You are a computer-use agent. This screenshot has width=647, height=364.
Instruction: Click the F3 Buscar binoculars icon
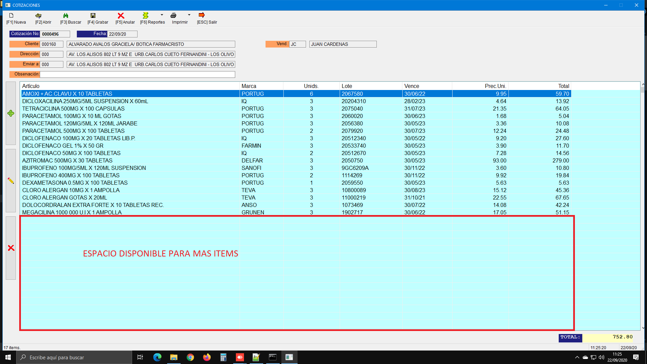tap(66, 16)
